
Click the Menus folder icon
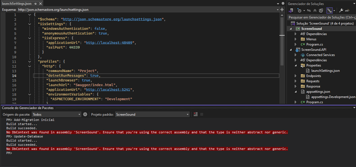303,39
